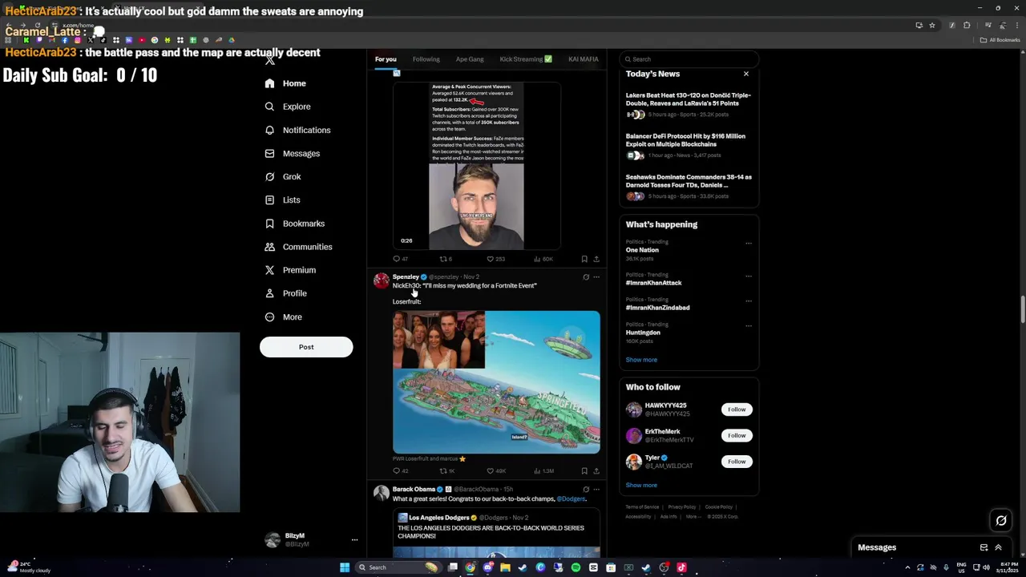Follow HAWKYYY425

coord(737,410)
